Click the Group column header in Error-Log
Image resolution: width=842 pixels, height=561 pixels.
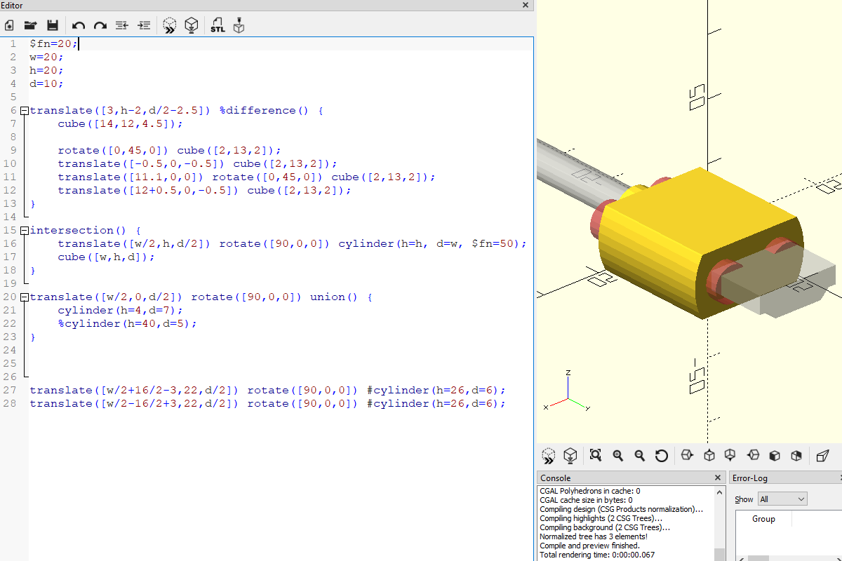763,519
